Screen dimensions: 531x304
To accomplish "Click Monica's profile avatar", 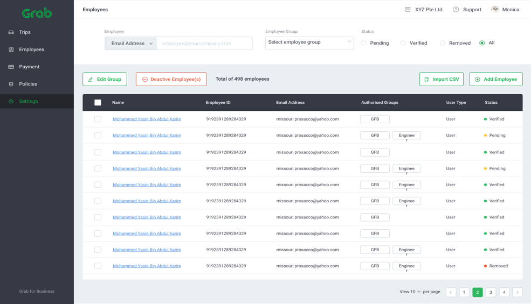I will (495, 9).
